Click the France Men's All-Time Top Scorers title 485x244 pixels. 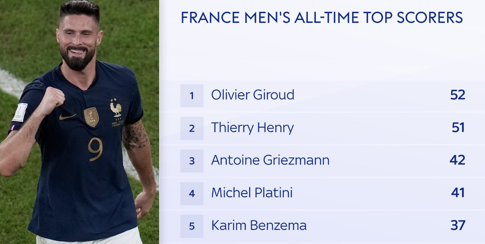pyautogui.click(x=322, y=18)
